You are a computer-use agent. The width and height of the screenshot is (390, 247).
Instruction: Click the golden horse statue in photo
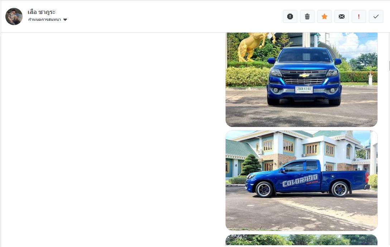click(x=252, y=46)
